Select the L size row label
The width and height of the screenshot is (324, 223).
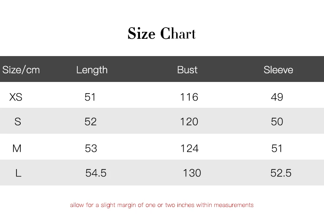click(18, 173)
